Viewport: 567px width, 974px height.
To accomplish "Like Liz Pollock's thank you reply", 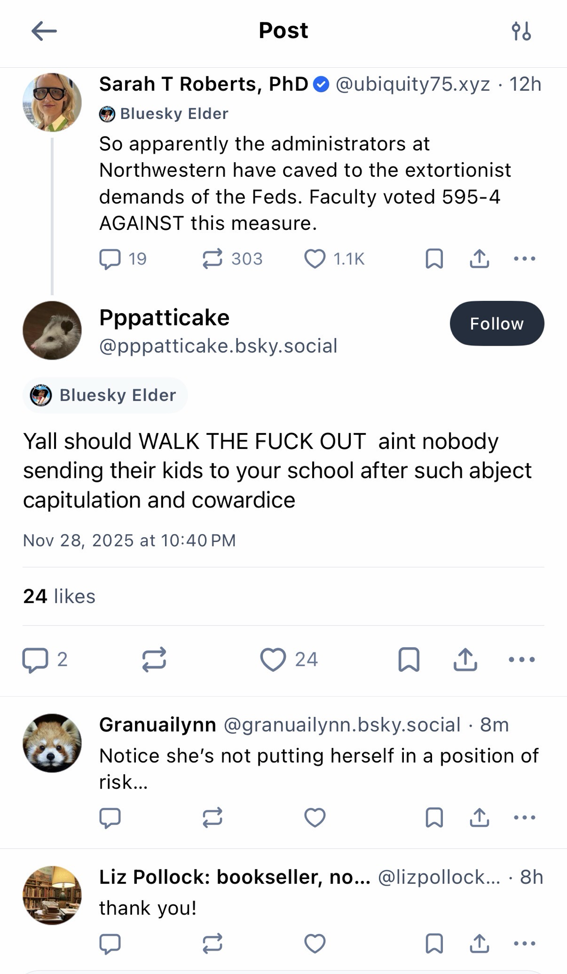I will 315,943.
